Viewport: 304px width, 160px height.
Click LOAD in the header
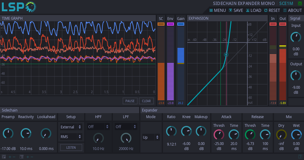point(254,10)
